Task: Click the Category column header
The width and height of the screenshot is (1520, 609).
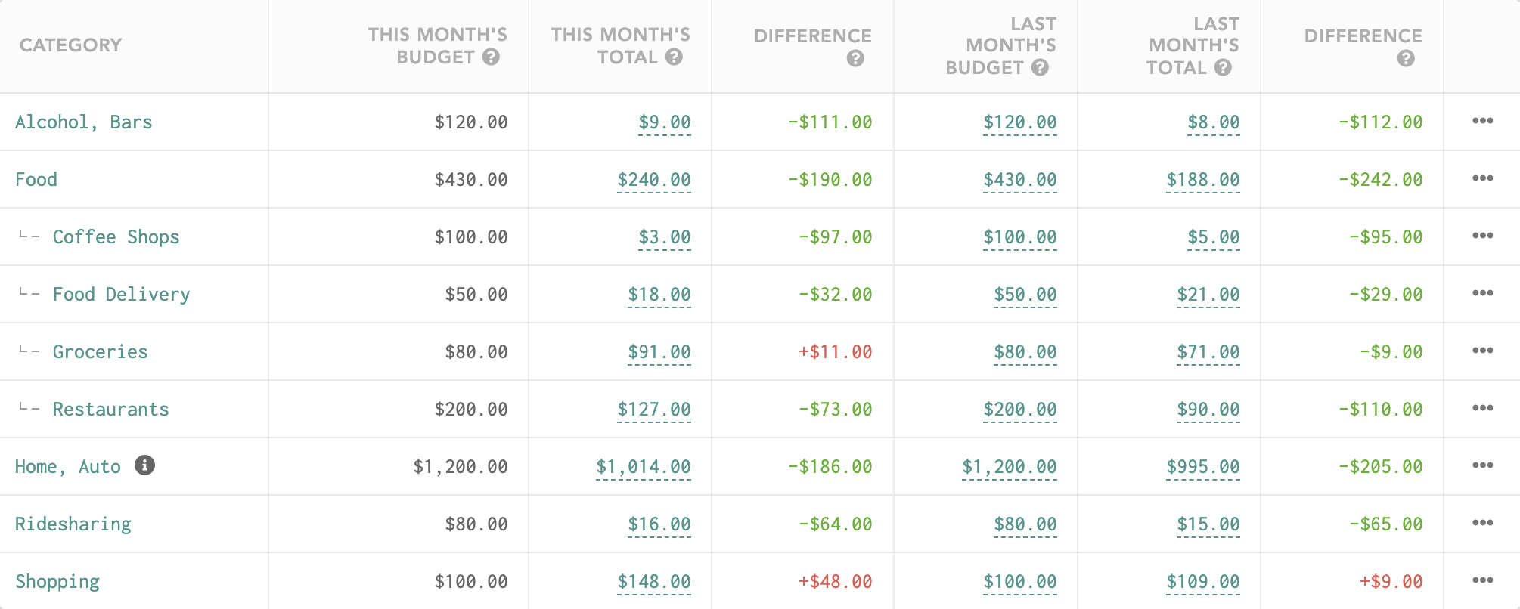Action: click(x=71, y=45)
